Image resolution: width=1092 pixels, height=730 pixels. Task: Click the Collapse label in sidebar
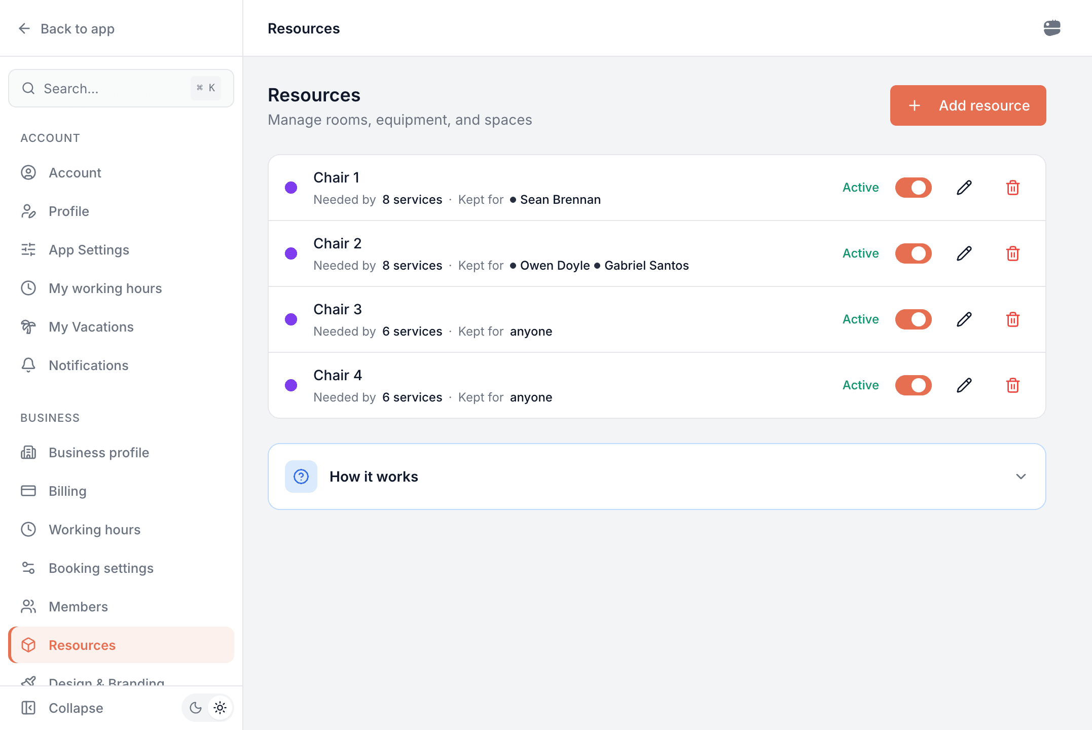(x=76, y=708)
